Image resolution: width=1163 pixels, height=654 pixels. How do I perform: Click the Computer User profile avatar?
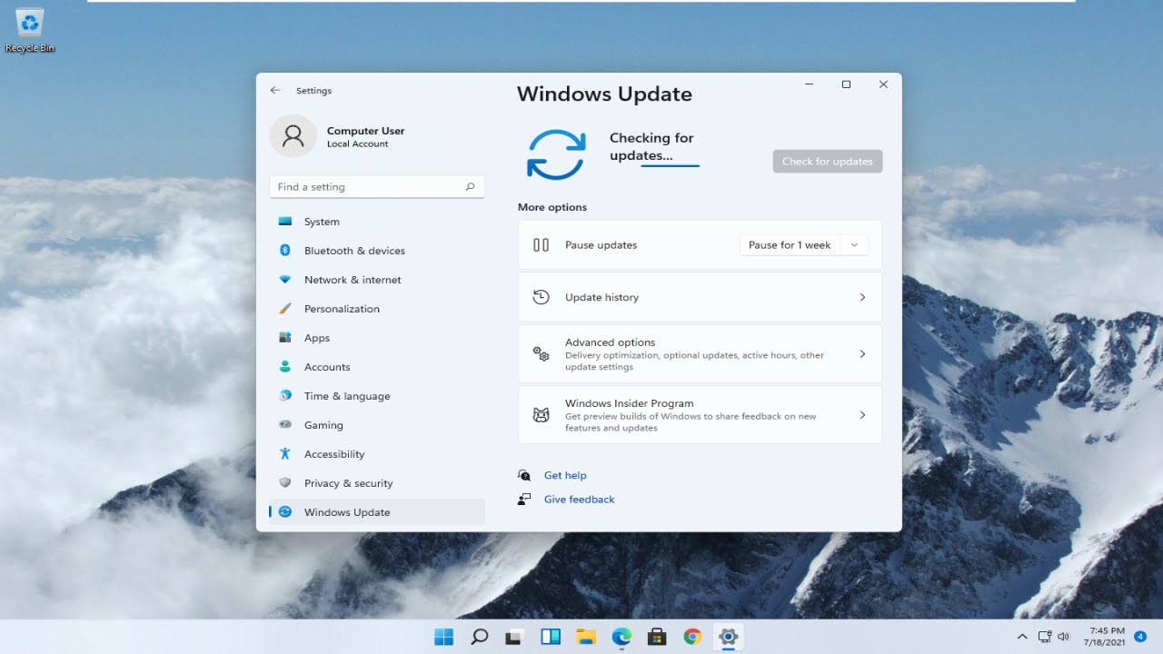point(293,136)
